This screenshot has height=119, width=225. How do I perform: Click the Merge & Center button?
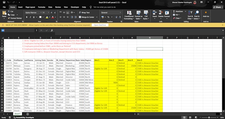coord(87,17)
